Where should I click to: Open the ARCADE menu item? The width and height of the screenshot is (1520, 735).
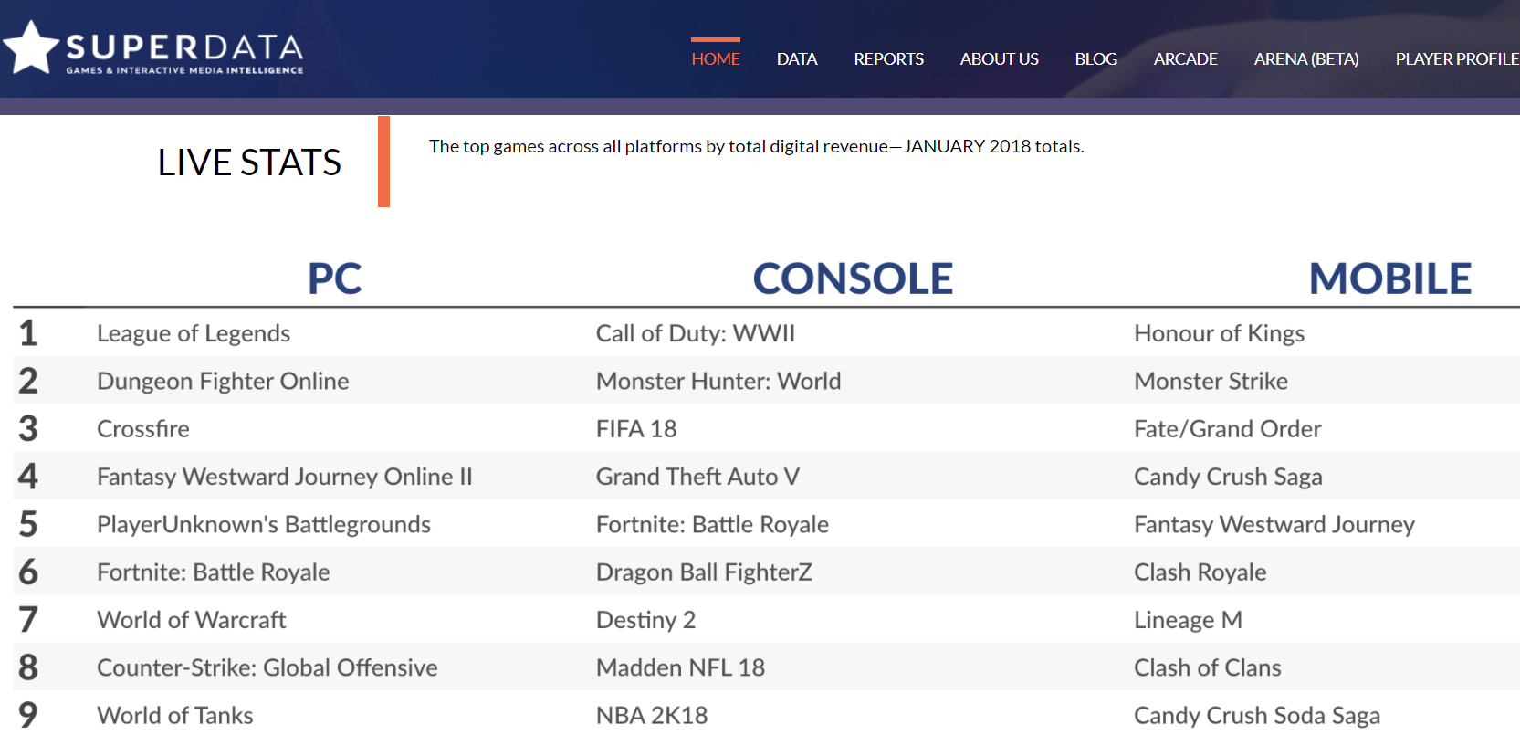point(1186,58)
